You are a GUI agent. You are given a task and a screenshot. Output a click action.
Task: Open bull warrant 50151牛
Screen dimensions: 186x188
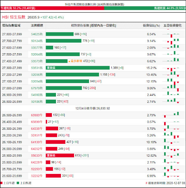(37, 135)
